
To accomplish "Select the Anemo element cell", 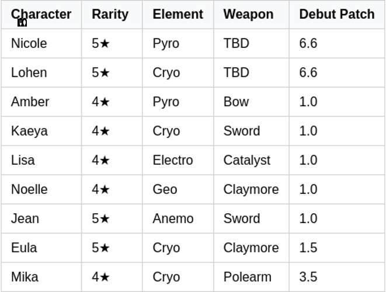I will [173, 218].
